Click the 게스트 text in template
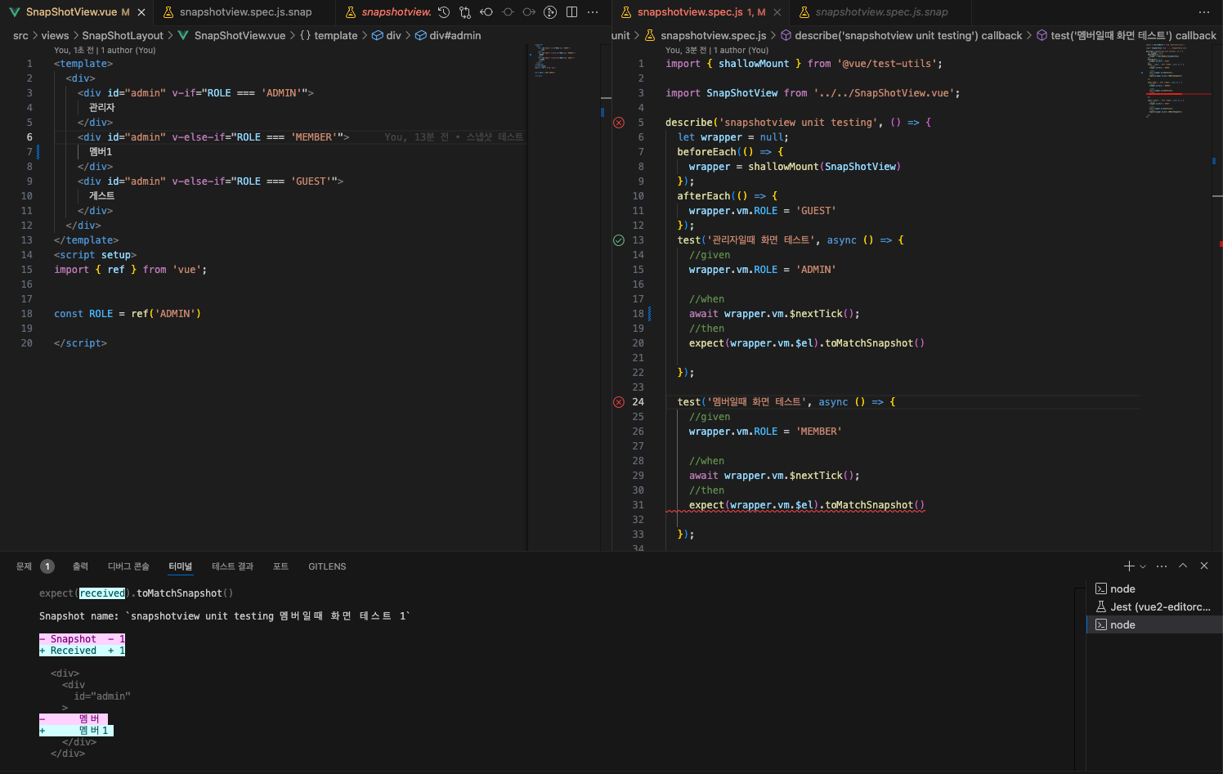 pos(102,196)
